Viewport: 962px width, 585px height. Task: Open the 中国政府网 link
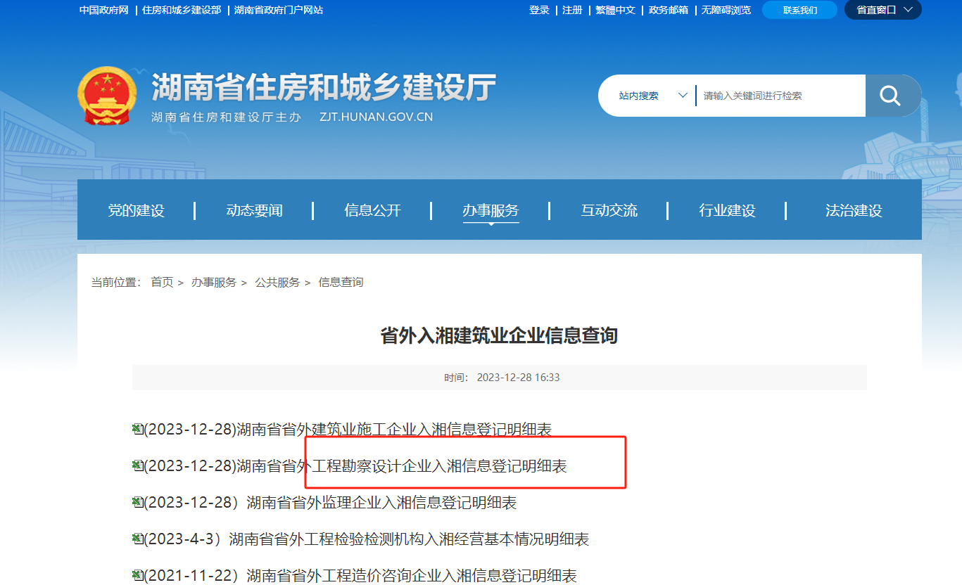pos(103,10)
